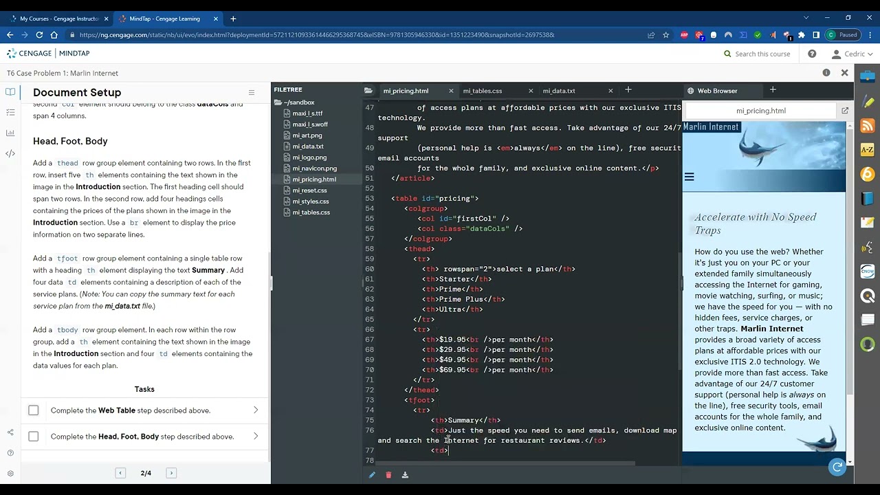Open the Cedric user account dropdown
Screen dimensions: 880x495
(852, 54)
